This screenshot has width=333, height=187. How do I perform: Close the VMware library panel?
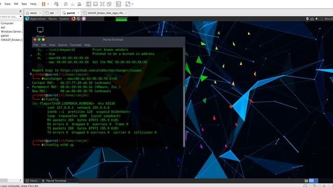tap(20, 11)
